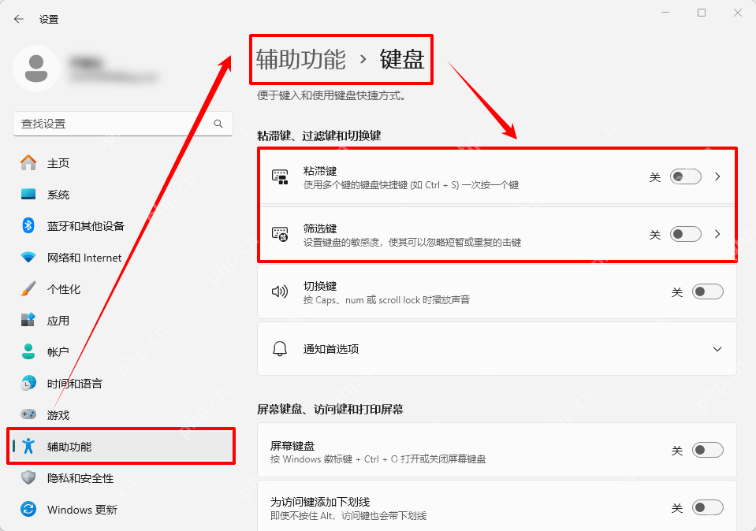Enable the 屏幕键盘 toggle switch
This screenshot has height=531, width=756.
[708, 450]
